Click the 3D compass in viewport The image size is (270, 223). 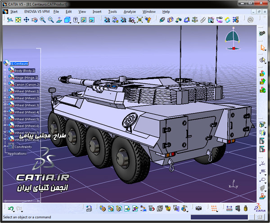233,39
